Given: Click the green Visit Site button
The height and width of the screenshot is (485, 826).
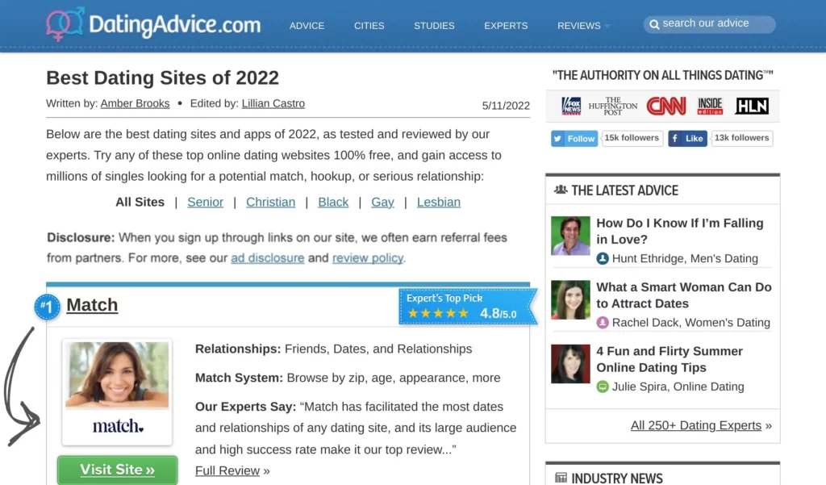Looking at the screenshot, I should [x=118, y=469].
